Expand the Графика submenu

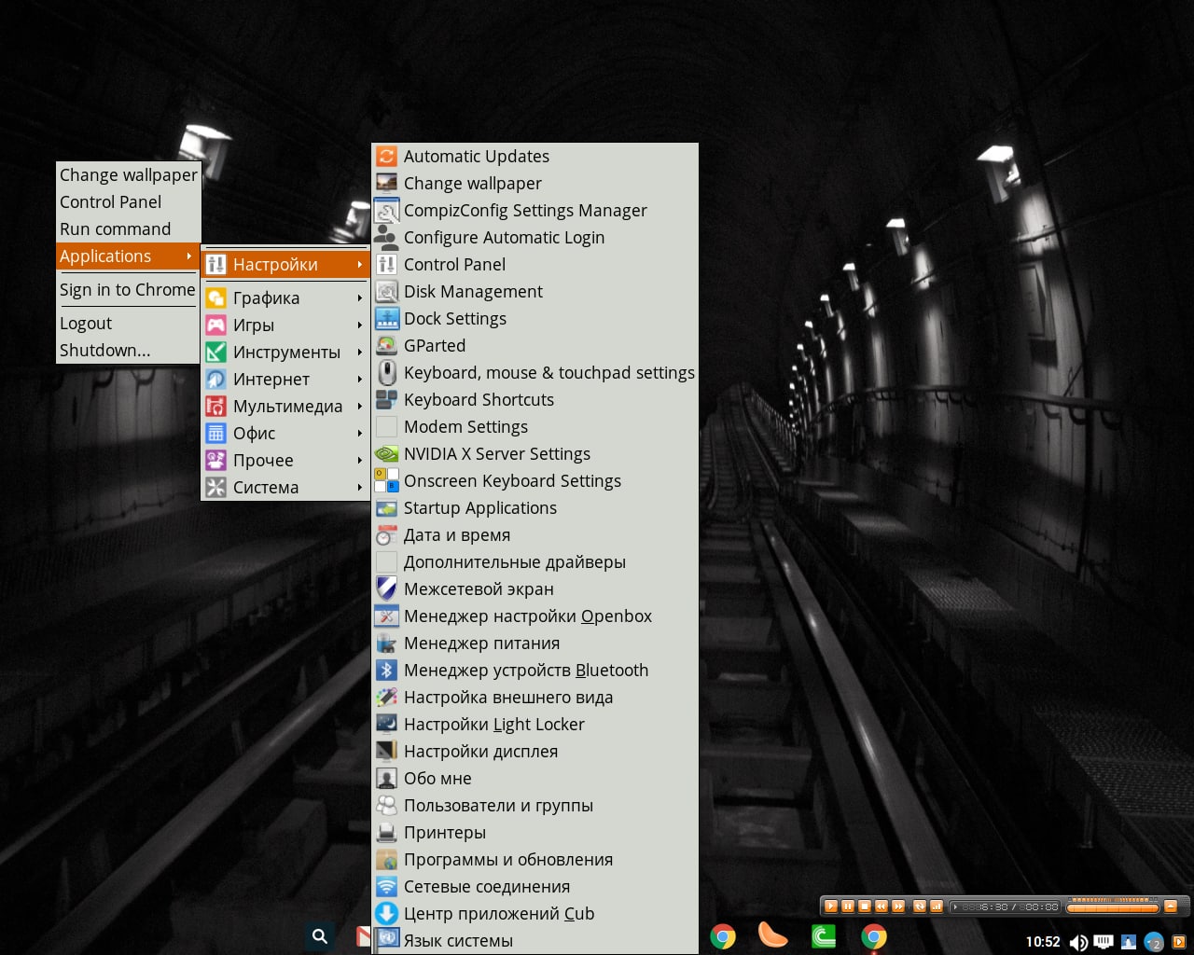coord(285,298)
